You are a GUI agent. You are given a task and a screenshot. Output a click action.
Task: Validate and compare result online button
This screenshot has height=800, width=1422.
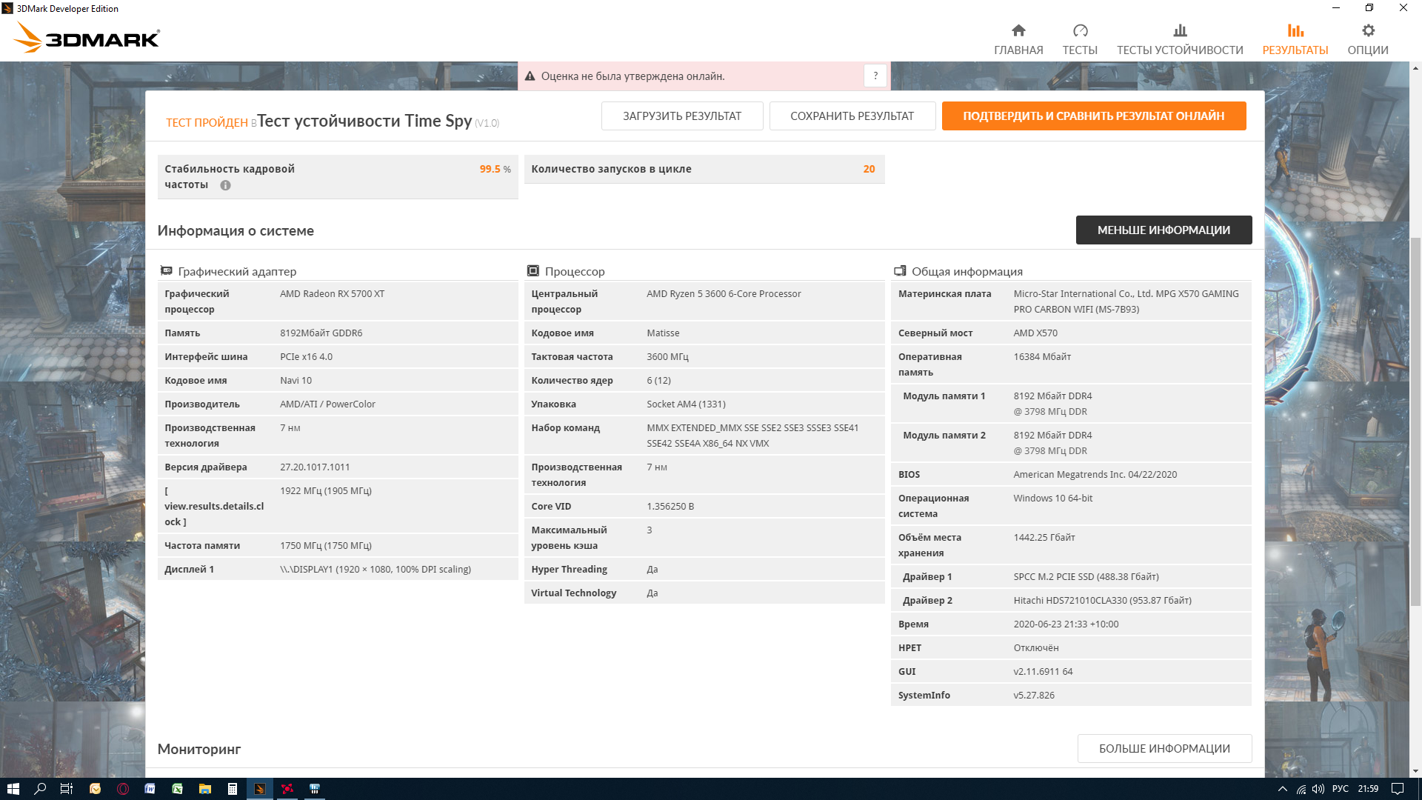pos(1093,116)
